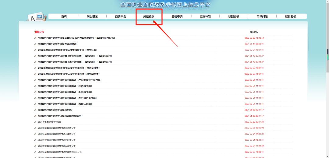Click the pencil icon beside 全国执业兽医资格考试报考咨询电话

coord(35,44)
